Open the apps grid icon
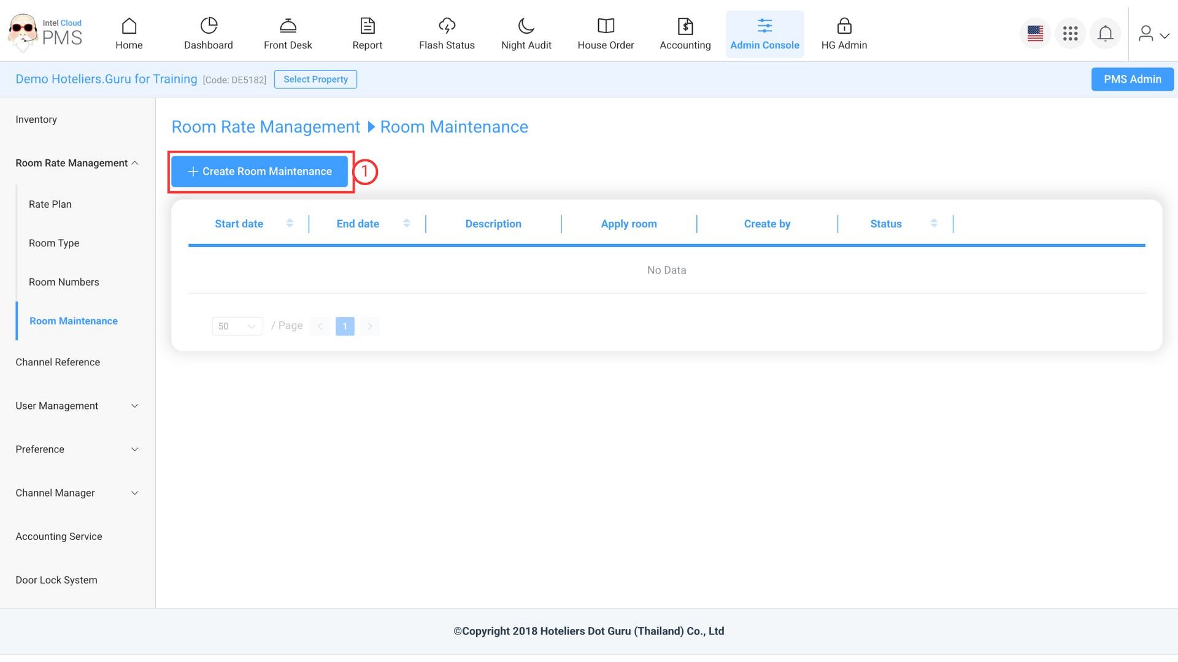The image size is (1178, 662). coord(1070,33)
